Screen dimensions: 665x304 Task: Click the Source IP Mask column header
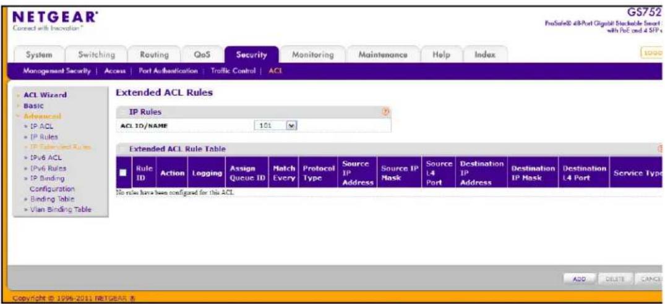pyautogui.click(x=399, y=173)
